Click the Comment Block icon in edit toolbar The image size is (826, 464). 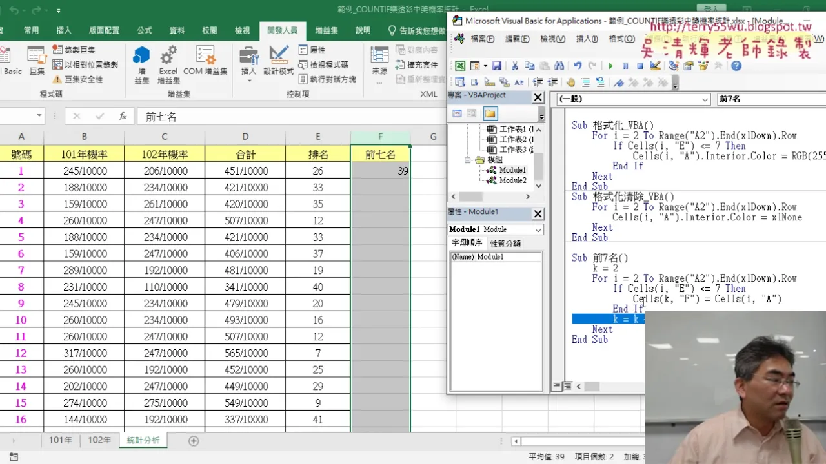(x=585, y=82)
